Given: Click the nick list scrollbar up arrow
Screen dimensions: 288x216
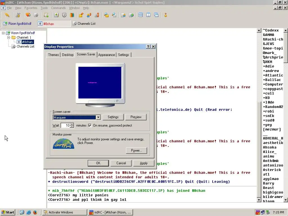Looking at the screenshot, I should click(285, 30).
